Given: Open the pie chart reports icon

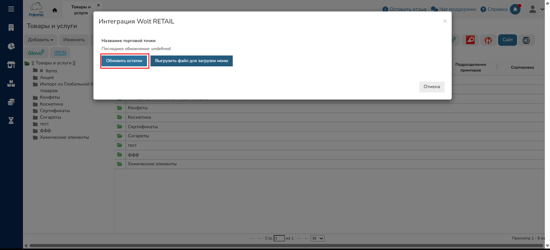Looking at the screenshot, I should [x=11, y=46].
